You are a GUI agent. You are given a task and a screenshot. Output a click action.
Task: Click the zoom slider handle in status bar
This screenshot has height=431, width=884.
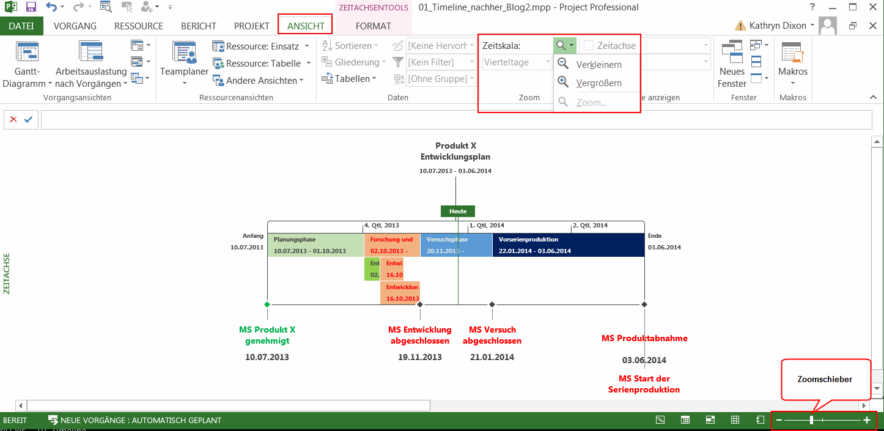click(x=811, y=420)
